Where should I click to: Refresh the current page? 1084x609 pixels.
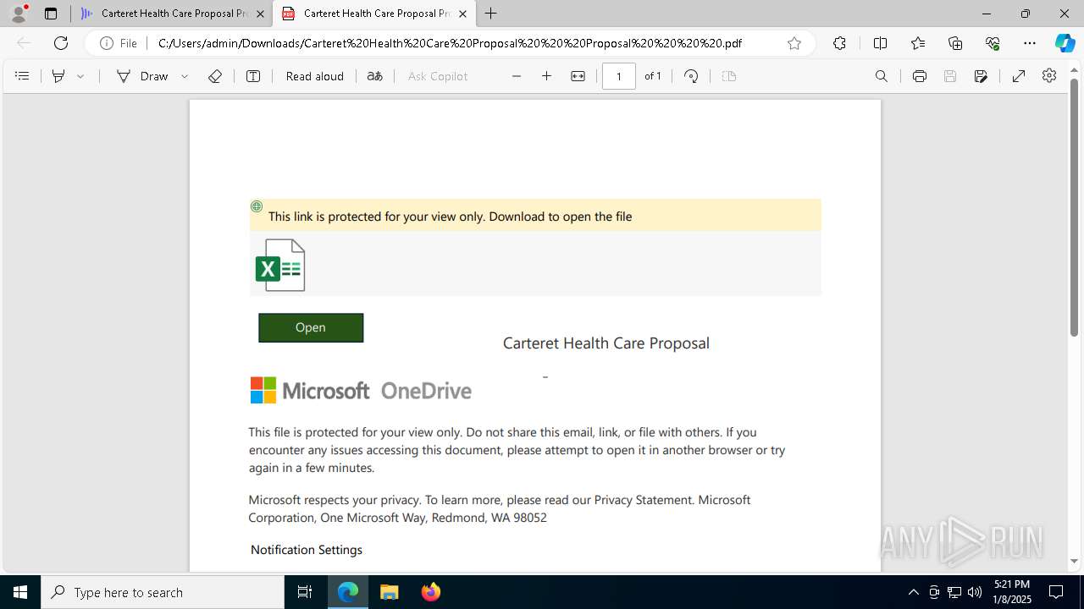61,43
